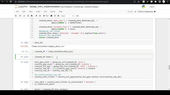Open the browser extensions puzzle icon

pyautogui.click(x=155, y=2)
